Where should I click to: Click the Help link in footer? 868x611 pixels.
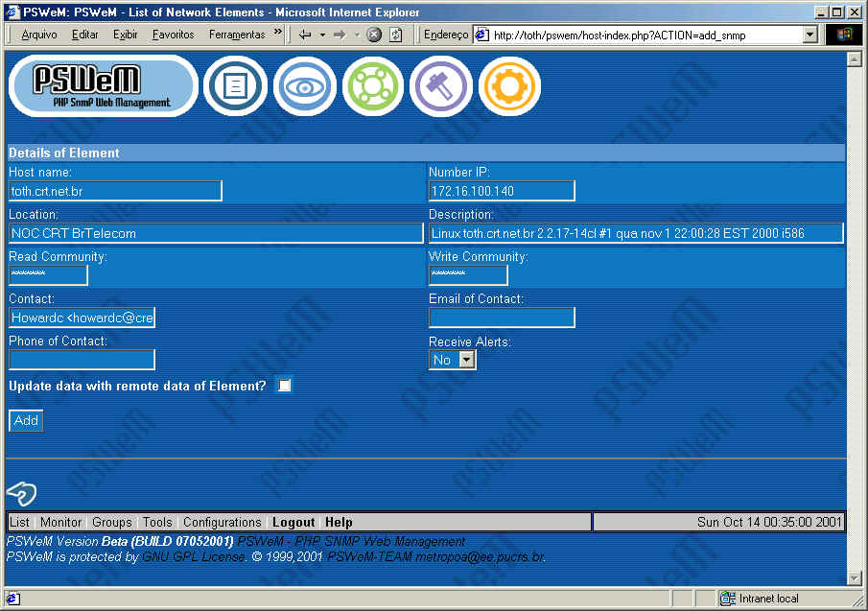pos(339,523)
